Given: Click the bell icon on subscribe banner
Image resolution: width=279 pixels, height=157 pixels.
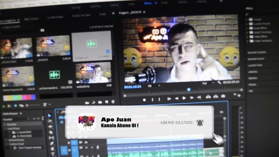Looking at the screenshot, I should 200,123.
